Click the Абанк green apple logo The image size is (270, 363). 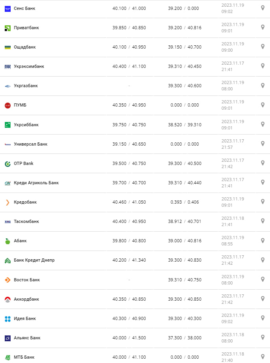point(7,241)
